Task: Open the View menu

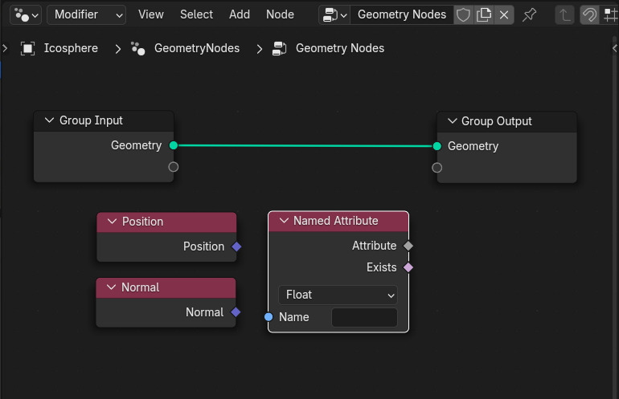Action: [x=151, y=14]
